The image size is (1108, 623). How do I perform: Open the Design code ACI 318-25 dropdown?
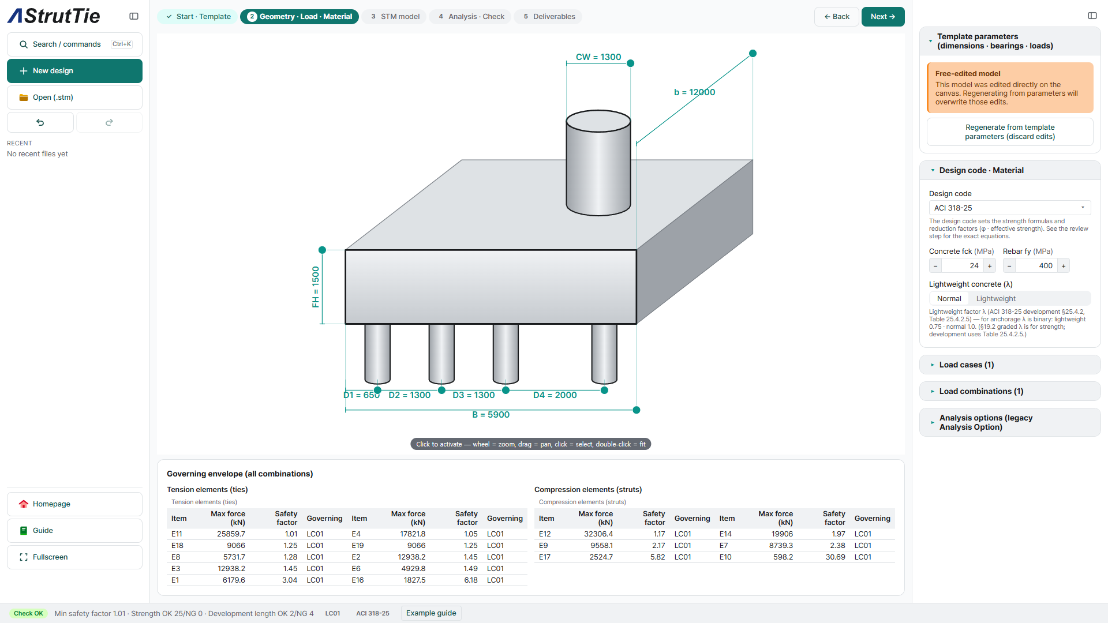1009,208
